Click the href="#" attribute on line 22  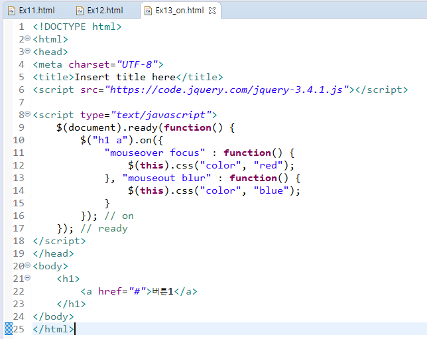(122, 292)
